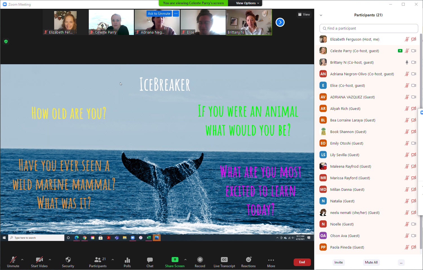Click the Find a participant search field
The height and width of the screenshot is (270, 423).
point(369,28)
